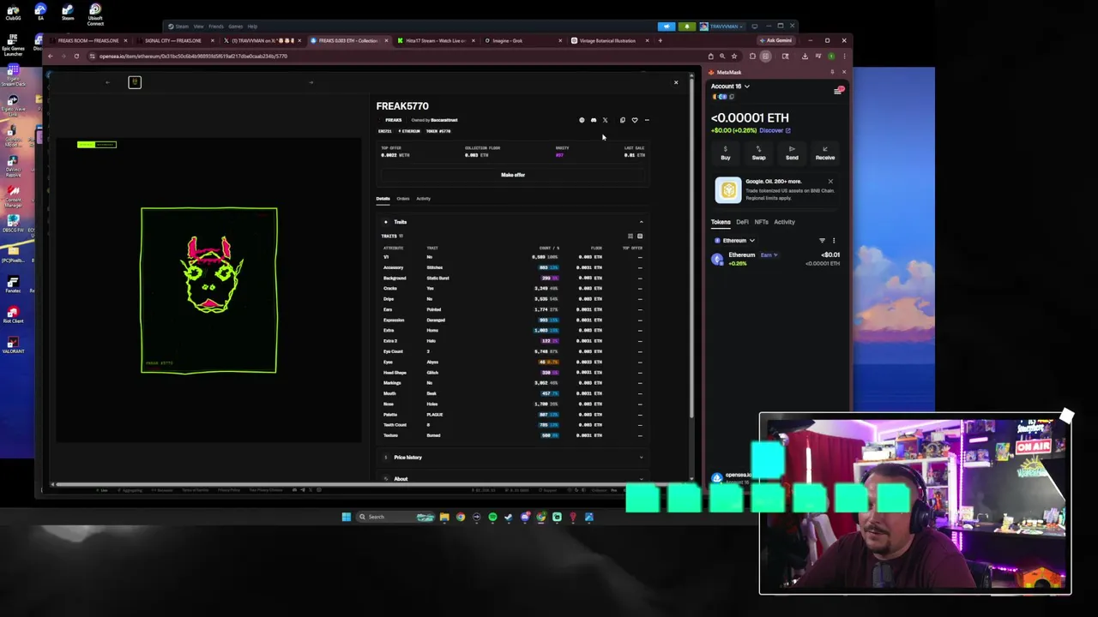The height and width of the screenshot is (617, 1098).
Task: Expand the Ethereum Earn dropdown
Action: (769, 255)
